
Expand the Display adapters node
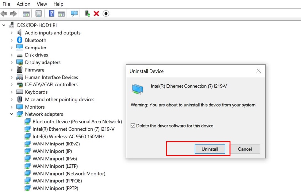[12, 62]
